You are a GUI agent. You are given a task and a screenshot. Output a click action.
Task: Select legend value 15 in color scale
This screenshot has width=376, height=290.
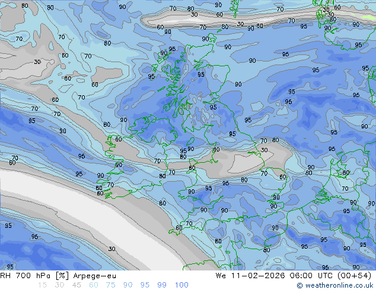42,285
